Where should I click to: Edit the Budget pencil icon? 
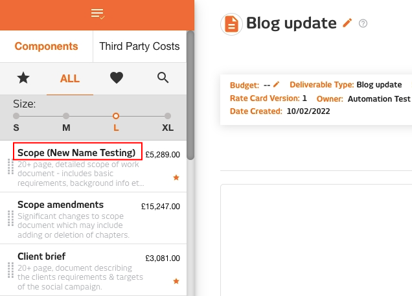point(276,84)
